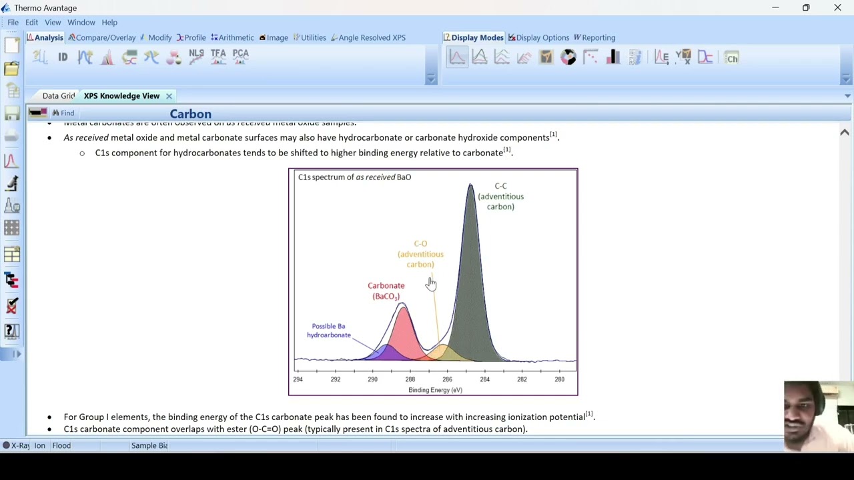Select the stacked spectra display mode
This screenshot has width=854, height=480.
click(502, 57)
